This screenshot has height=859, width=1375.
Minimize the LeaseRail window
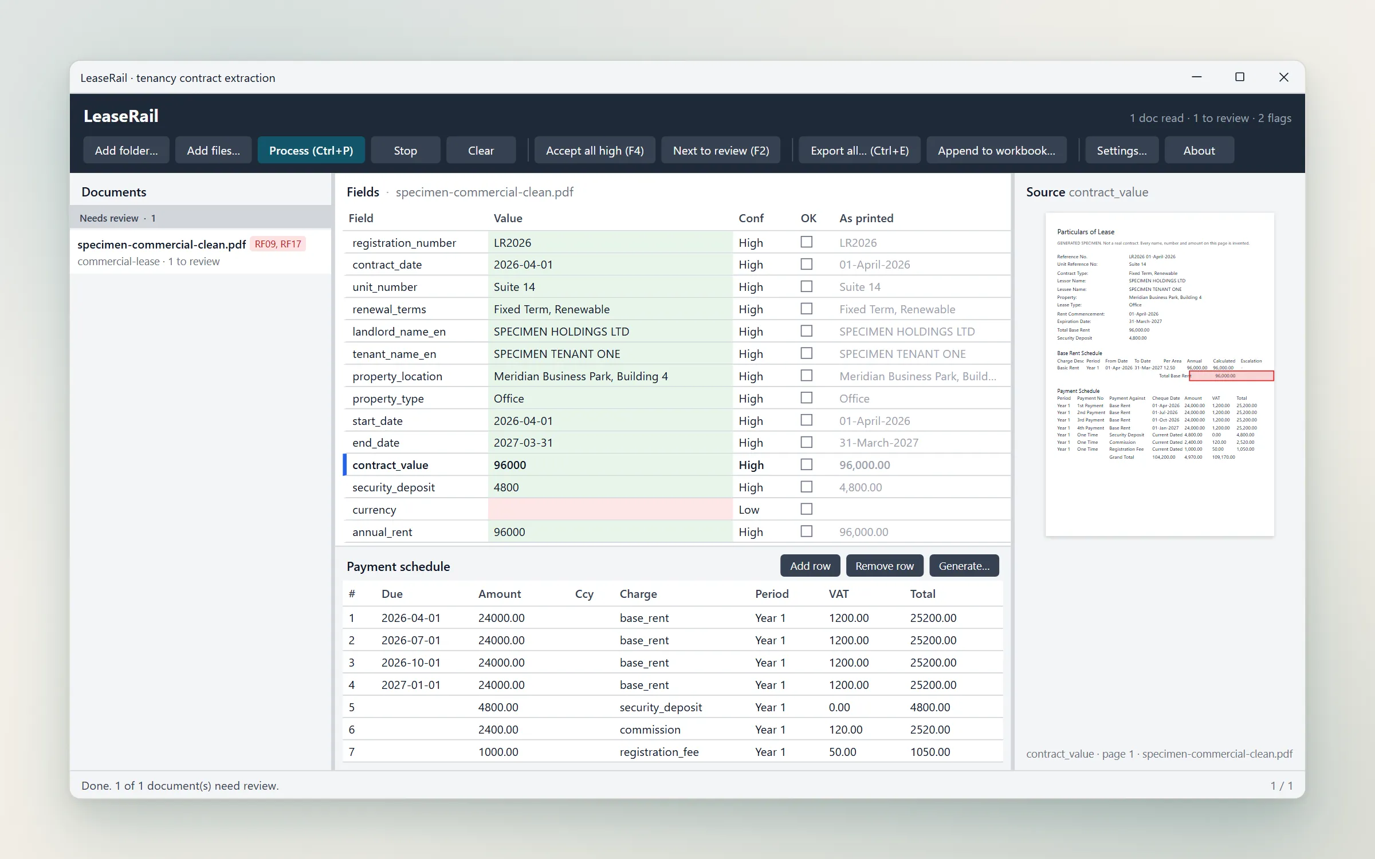click(x=1197, y=77)
